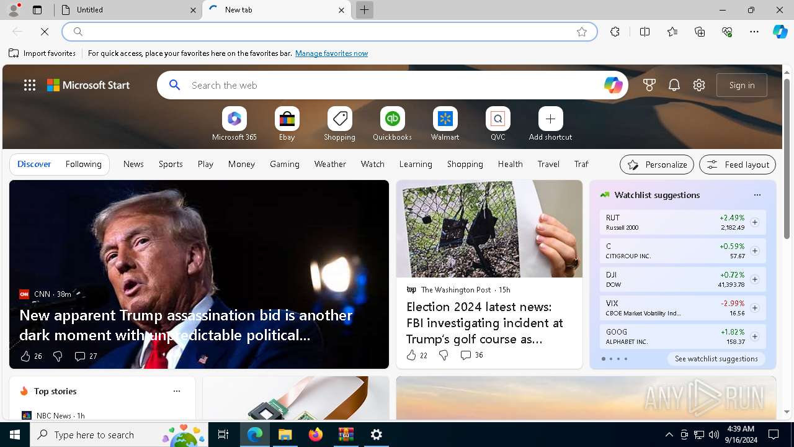This screenshot has height=447, width=794.
Task: Open the Favorites star list
Action: 672,32
